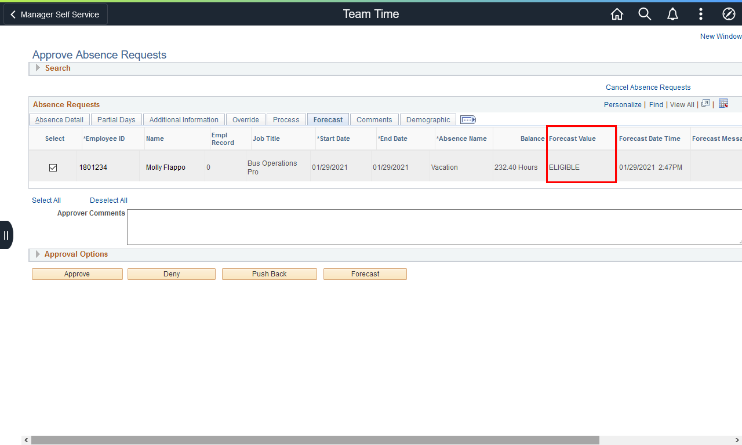Open the side panel handle
The height and width of the screenshot is (445, 742).
[x=6, y=235]
